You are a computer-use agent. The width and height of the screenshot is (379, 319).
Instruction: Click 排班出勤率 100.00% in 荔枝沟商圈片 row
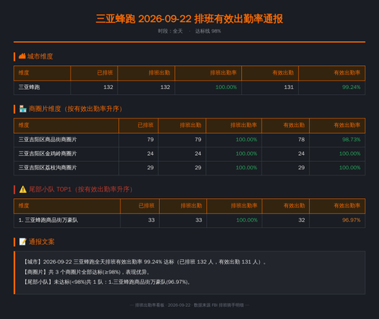[x=246, y=168]
